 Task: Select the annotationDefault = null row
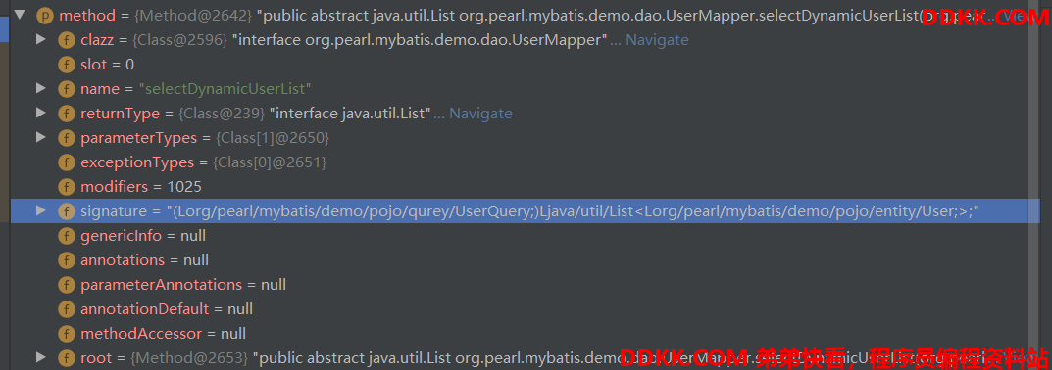tap(525, 309)
